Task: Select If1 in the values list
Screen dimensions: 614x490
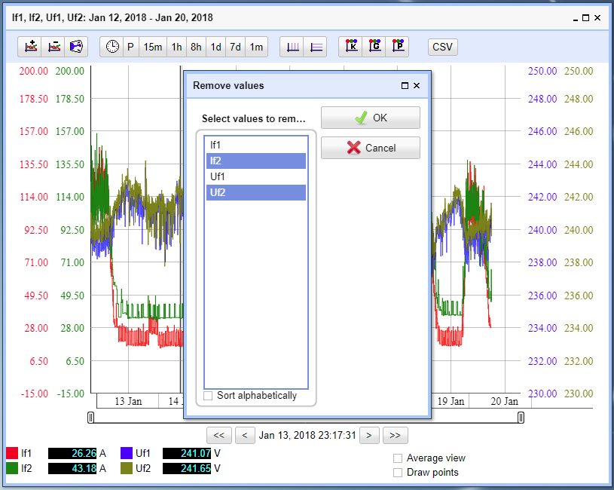Action: pos(256,145)
